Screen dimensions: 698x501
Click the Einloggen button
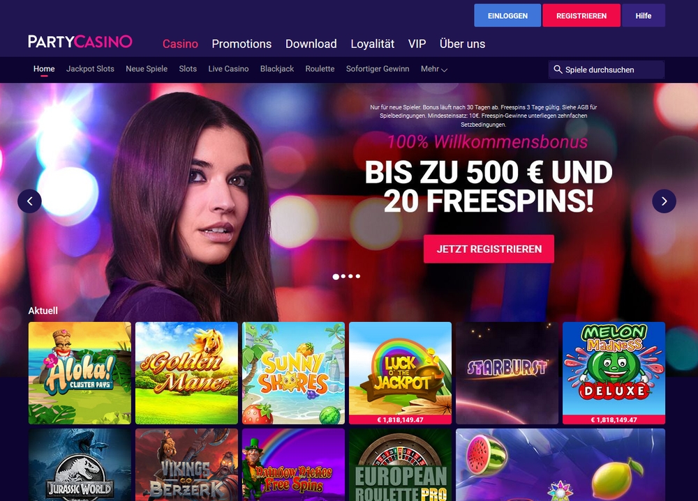point(507,15)
